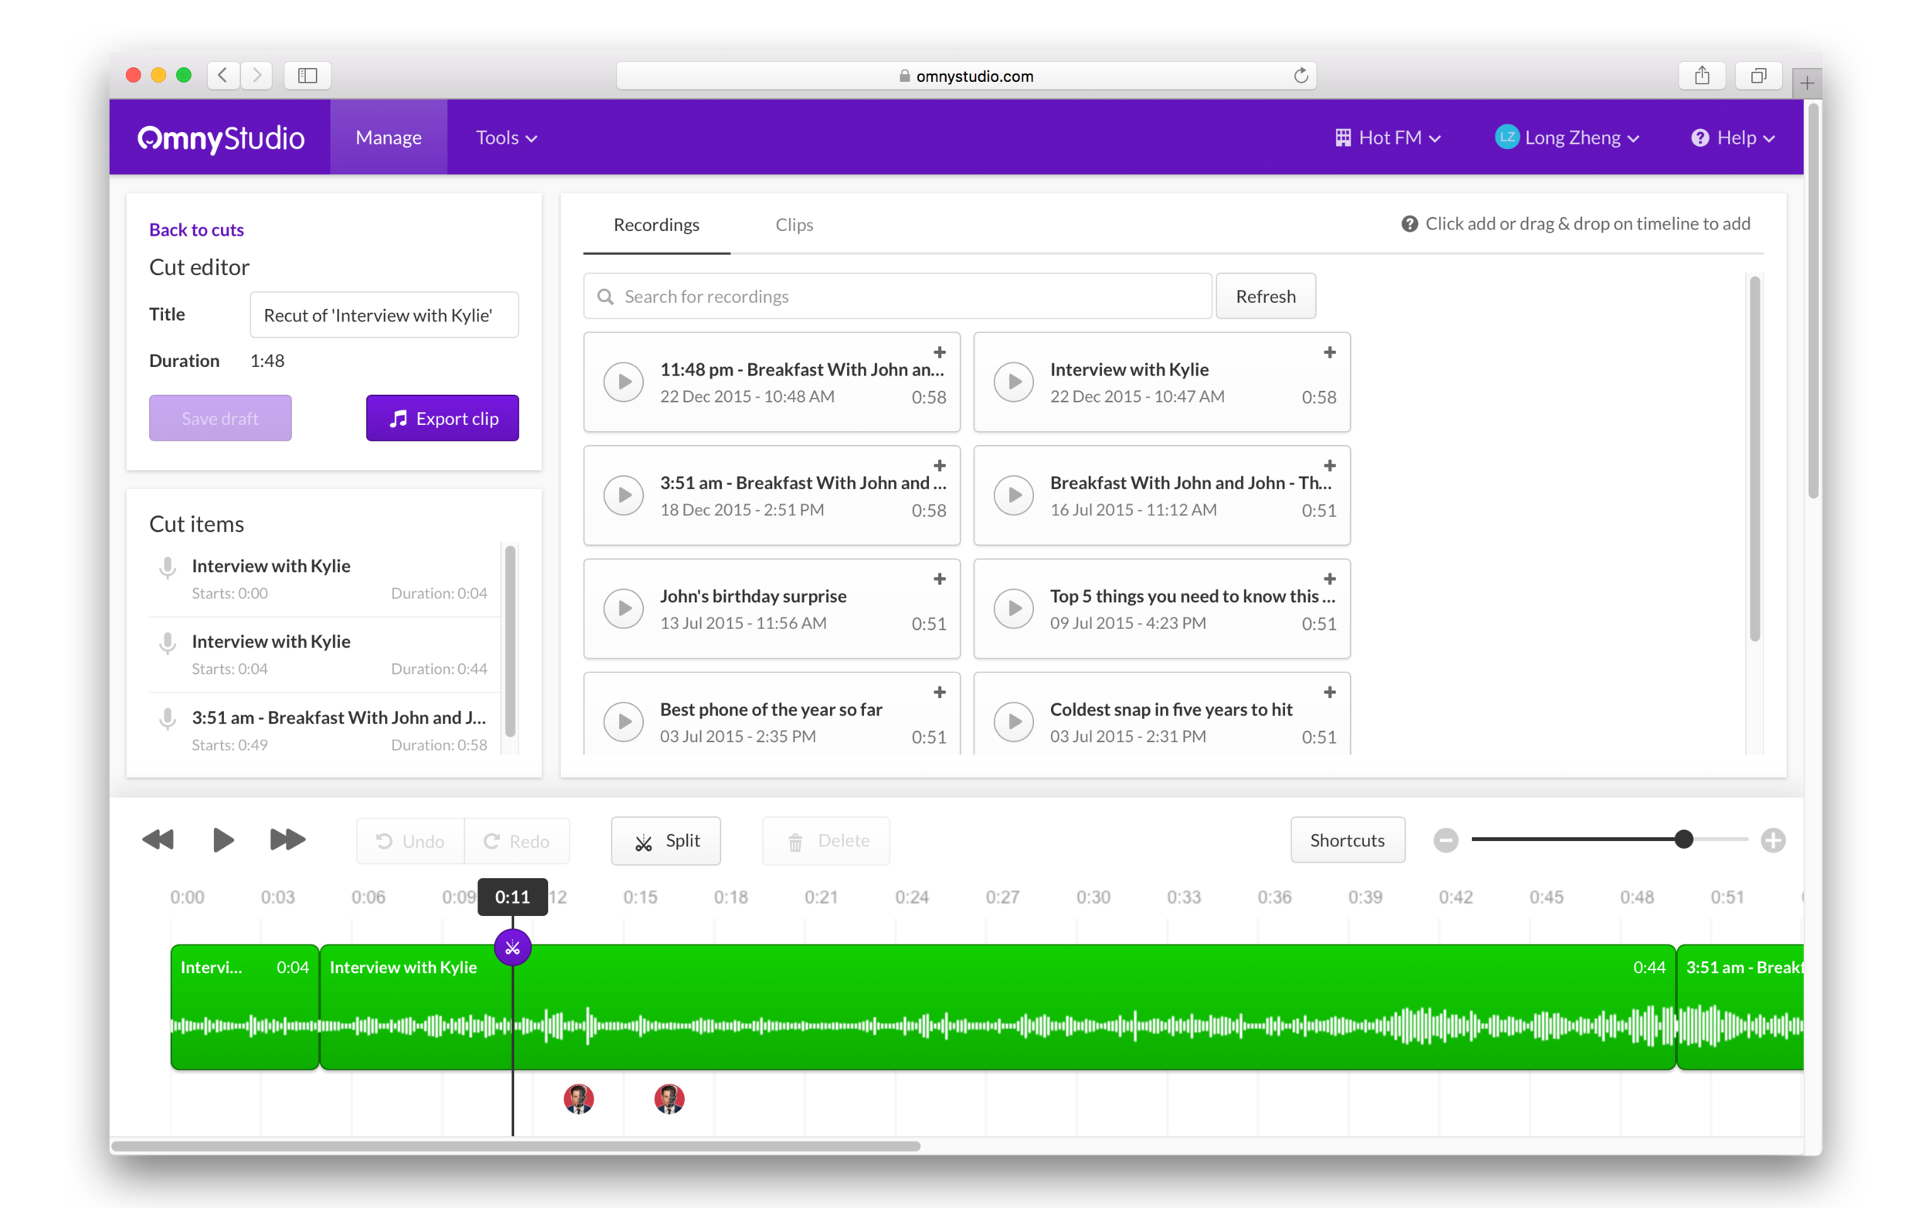
Task: Follow the Back to cuts link
Action: (x=196, y=230)
